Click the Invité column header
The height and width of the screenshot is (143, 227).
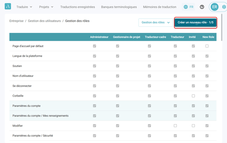coord(192,37)
